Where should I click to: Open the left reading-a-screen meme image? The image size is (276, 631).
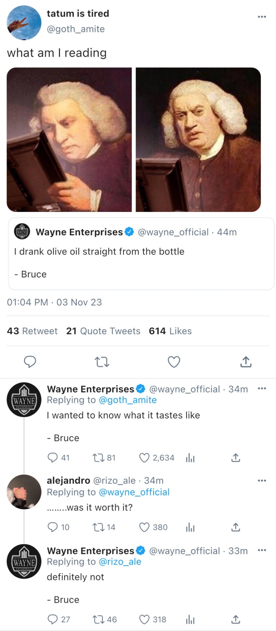[69, 140]
